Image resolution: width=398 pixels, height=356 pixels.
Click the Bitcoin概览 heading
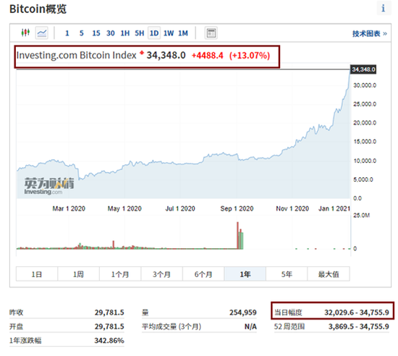38,9
